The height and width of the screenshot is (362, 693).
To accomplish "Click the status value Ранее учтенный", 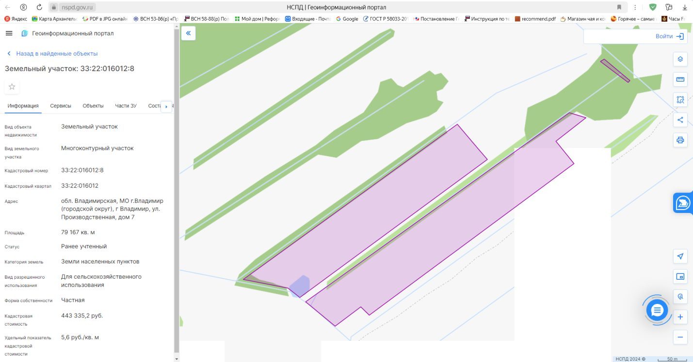I will click(84, 246).
